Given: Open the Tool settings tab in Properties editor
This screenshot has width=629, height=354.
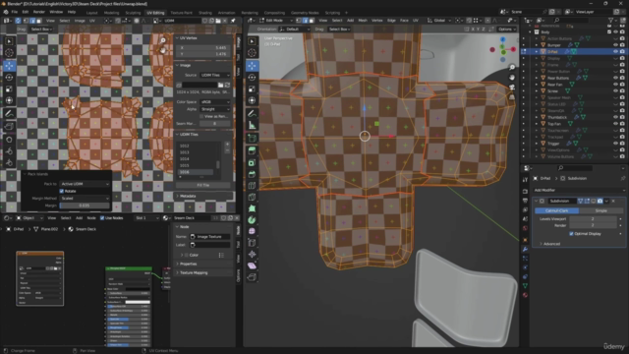Looking at the screenshot, I should click(x=525, y=179).
